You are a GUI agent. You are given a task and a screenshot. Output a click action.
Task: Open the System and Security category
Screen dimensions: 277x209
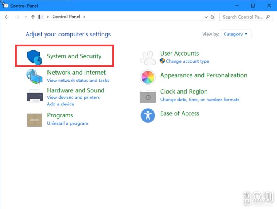(74, 56)
